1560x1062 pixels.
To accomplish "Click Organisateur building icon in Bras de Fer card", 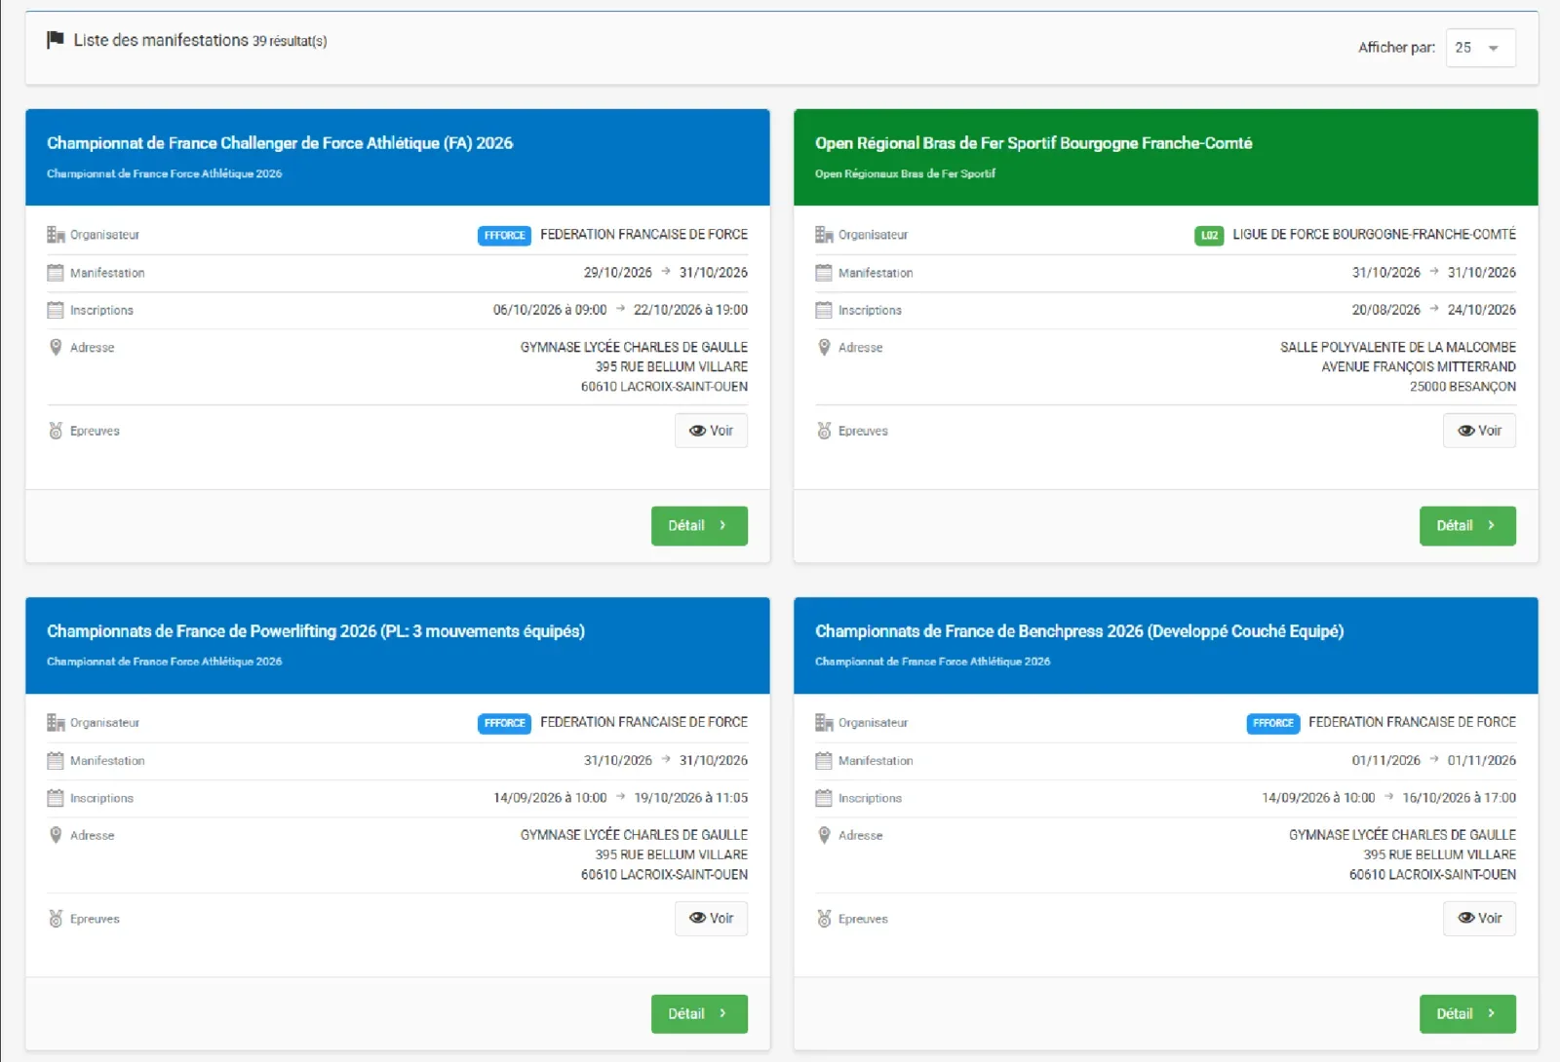I will [x=824, y=235].
